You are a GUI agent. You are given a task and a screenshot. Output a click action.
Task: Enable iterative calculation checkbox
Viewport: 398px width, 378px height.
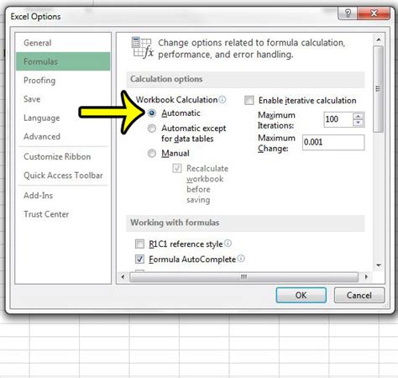(249, 100)
